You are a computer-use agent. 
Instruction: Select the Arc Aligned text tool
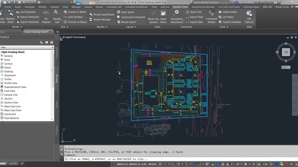click(x=46, y=17)
